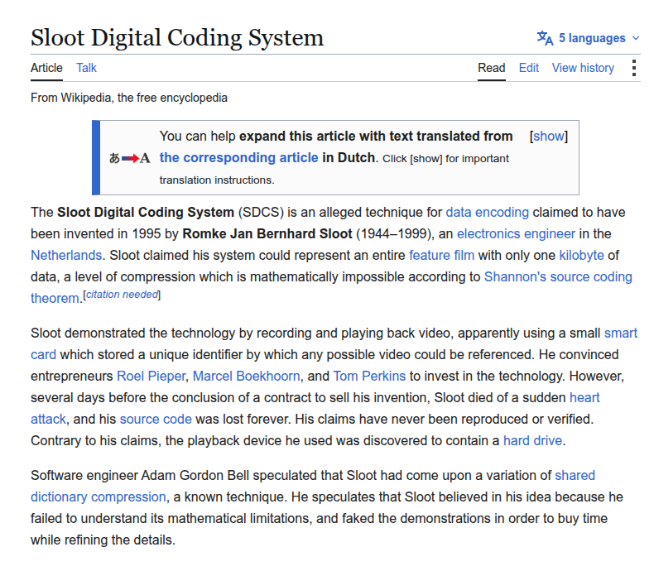The width and height of the screenshot is (654, 571).
Task: Visit the Roel Pieper article link
Action: point(151,377)
